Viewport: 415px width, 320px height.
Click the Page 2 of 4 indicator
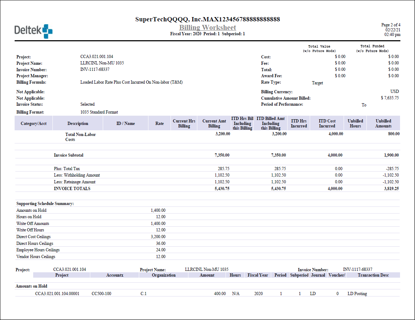391,25
